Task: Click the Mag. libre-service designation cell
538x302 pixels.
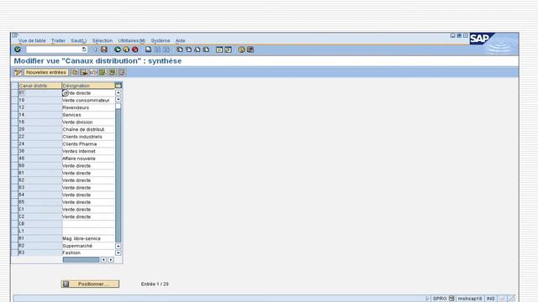Action: [88, 238]
